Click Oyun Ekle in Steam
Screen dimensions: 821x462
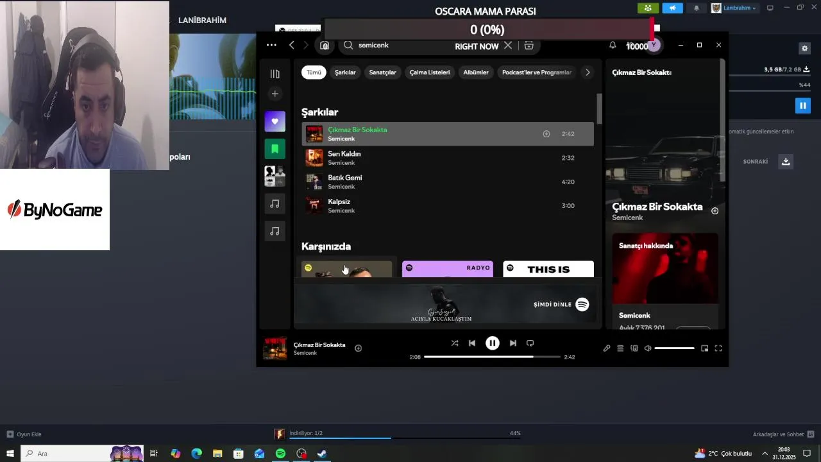(x=24, y=434)
